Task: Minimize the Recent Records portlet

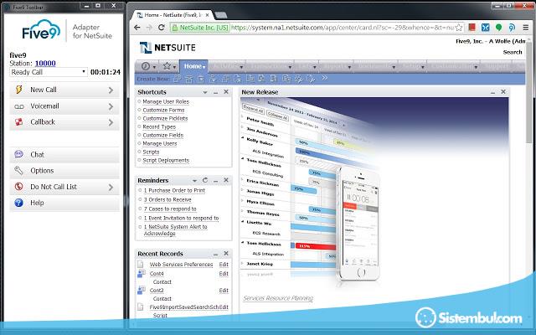Action: pyautogui.click(x=216, y=254)
